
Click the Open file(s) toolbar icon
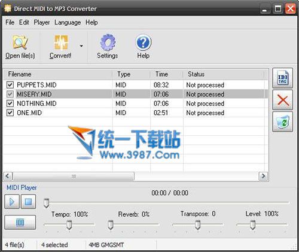(x=20, y=42)
